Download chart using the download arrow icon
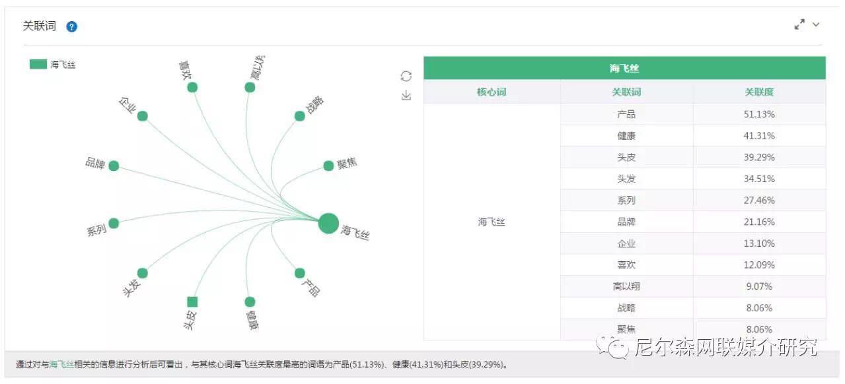 pyautogui.click(x=406, y=96)
